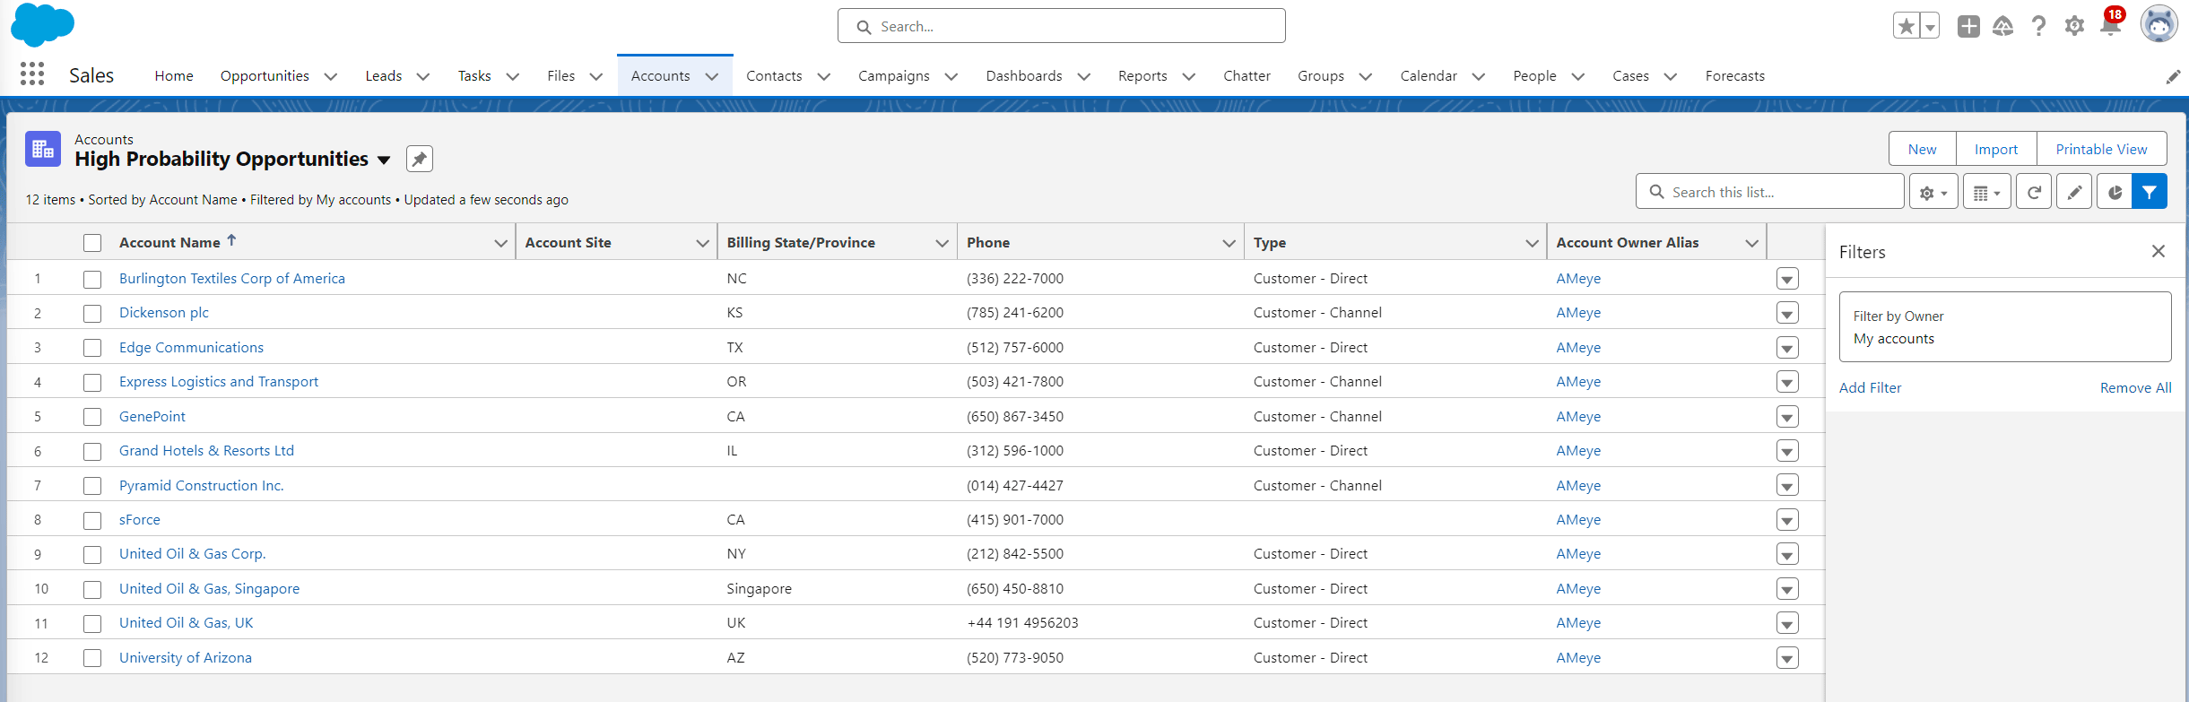Open Account Owner Alias column options
The height and width of the screenshot is (702, 2189).
coord(1751,243)
